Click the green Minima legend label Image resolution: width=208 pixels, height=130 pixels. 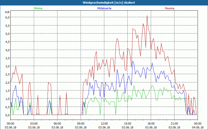tap(38, 8)
